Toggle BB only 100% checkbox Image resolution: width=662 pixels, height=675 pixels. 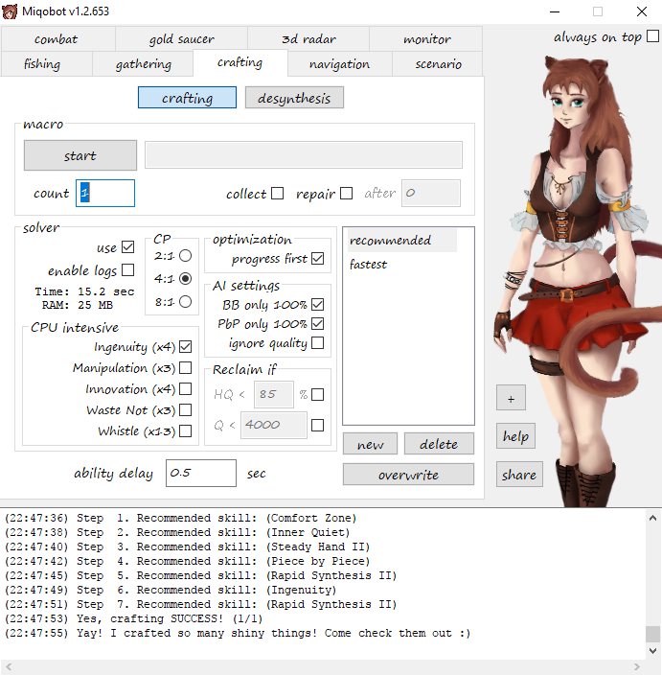[x=318, y=304]
